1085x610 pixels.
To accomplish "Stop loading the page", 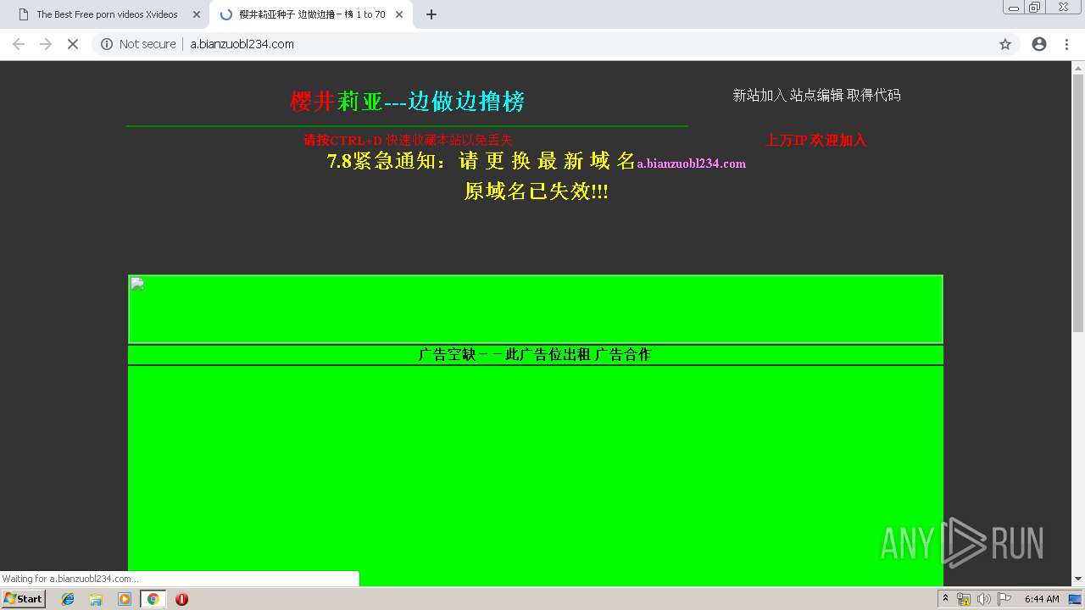I will [x=73, y=44].
